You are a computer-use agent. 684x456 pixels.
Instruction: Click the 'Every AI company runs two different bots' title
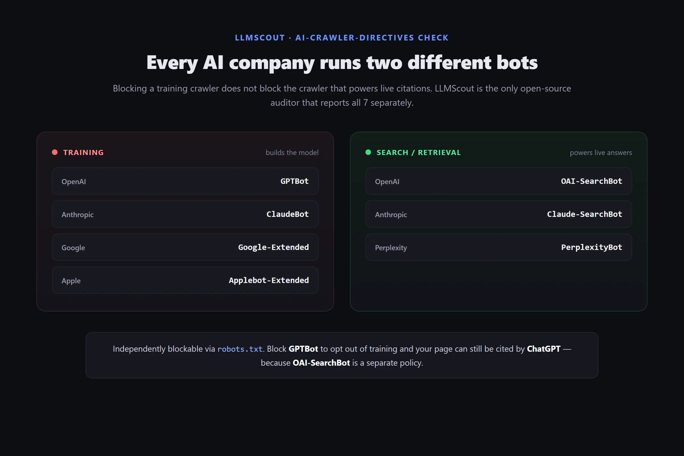(342, 62)
